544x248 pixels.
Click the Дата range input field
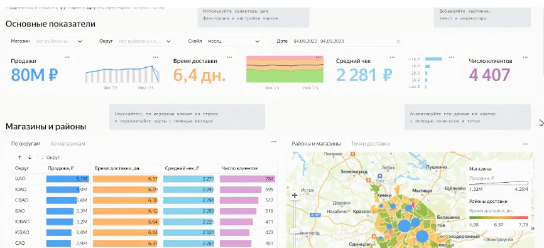coord(347,41)
